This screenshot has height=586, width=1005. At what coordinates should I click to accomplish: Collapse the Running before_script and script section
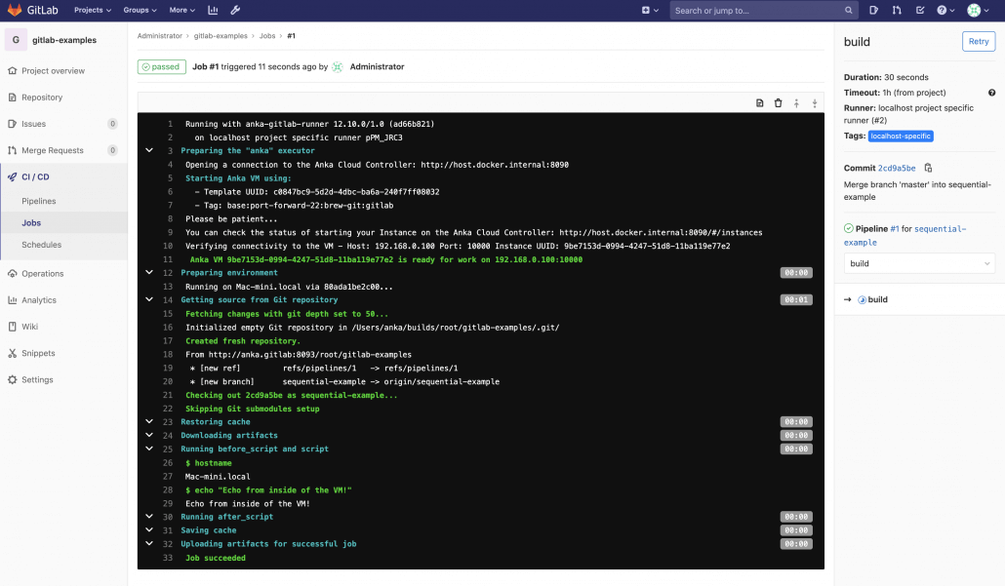pyautogui.click(x=149, y=449)
